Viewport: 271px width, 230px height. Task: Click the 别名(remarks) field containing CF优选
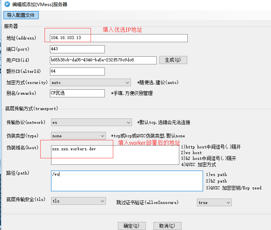(x=77, y=93)
